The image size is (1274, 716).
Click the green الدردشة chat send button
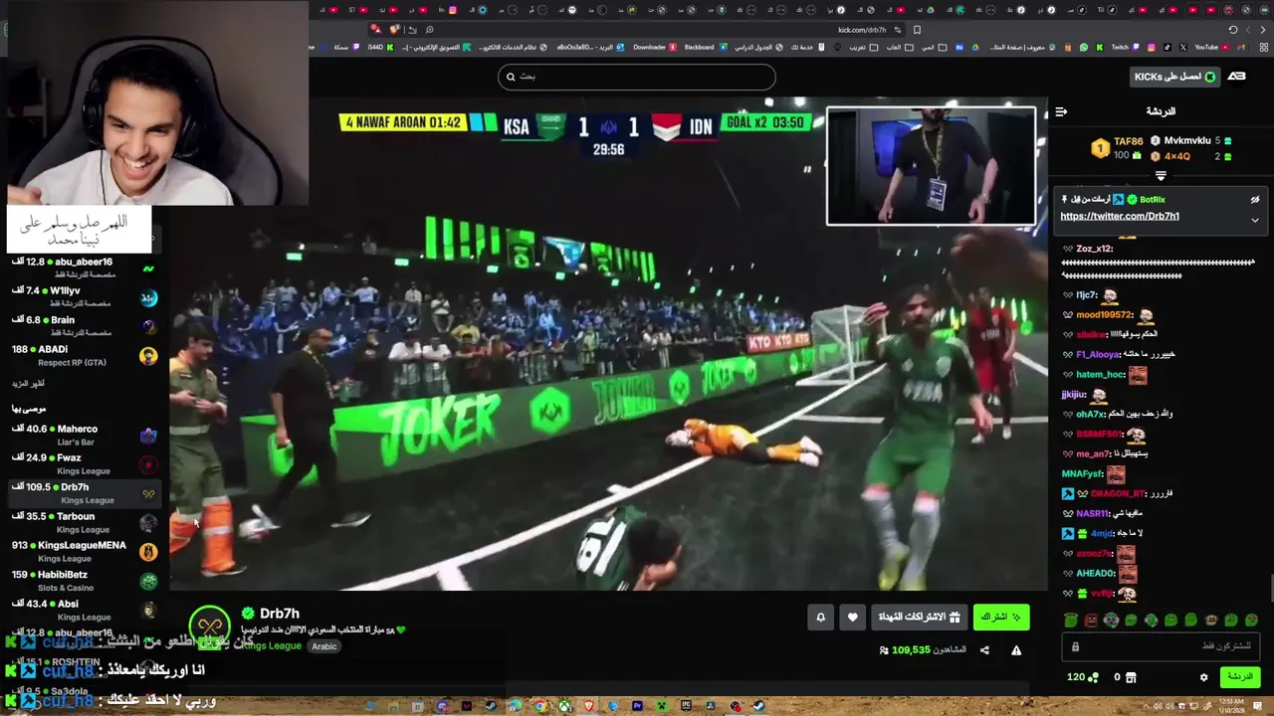click(x=1239, y=677)
